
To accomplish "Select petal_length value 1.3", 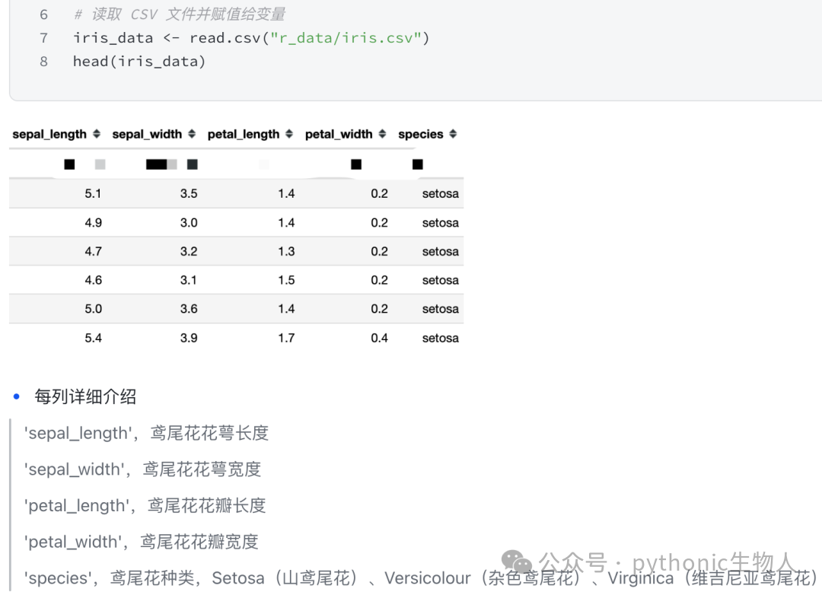I will [286, 252].
